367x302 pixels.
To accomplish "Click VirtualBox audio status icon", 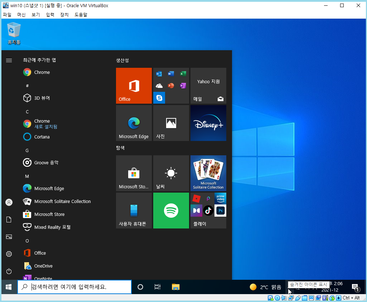I will coord(284,298).
